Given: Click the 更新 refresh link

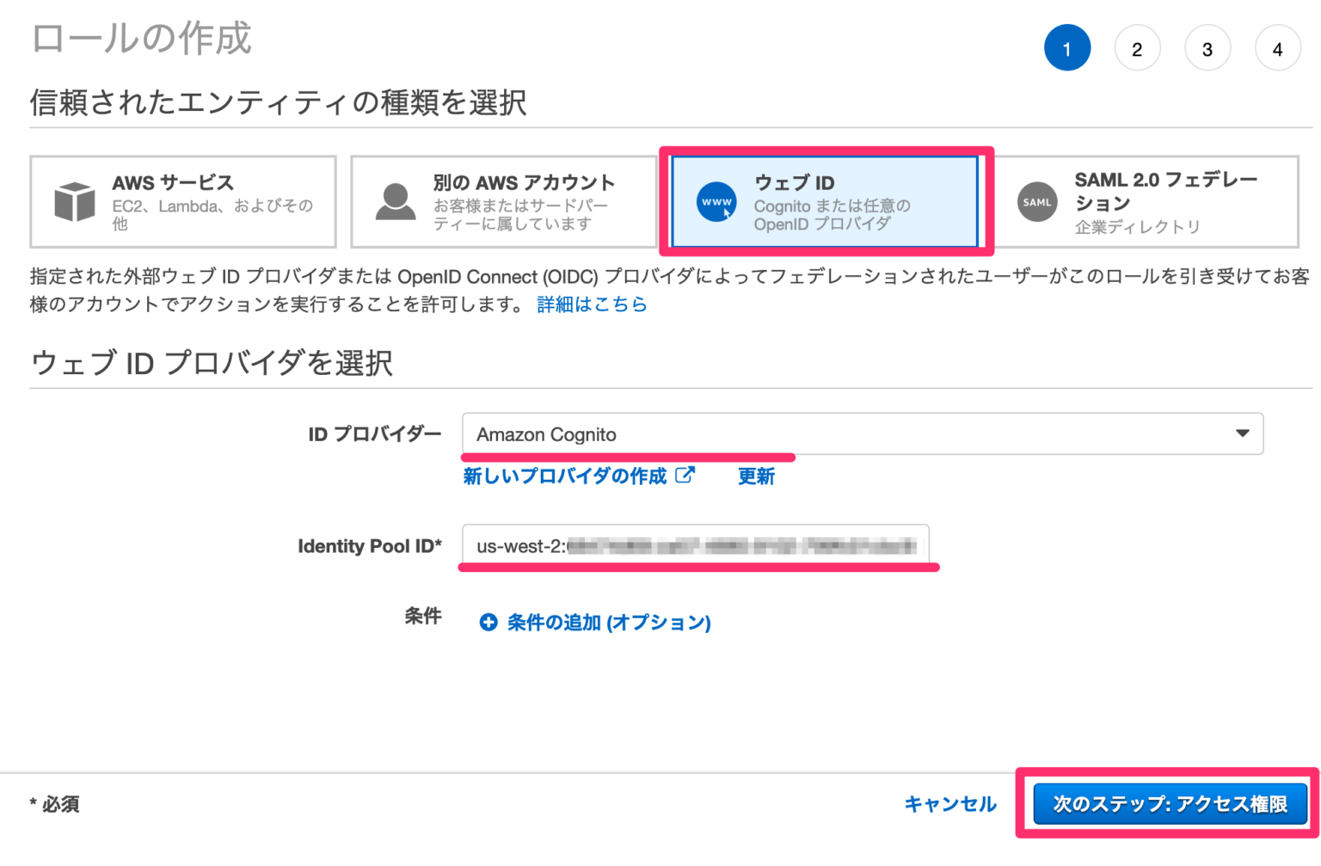Looking at the screenshot, I should [755, 476].
